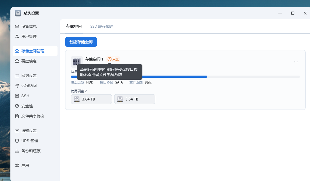Image resolution: width=310 pixels, height=181 pixels.
Task: Click the 安全性 shield icon
Action: 17,106
